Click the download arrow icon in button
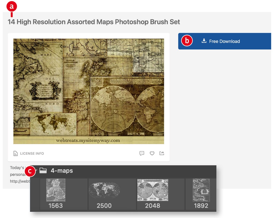 tap(204, 41)
